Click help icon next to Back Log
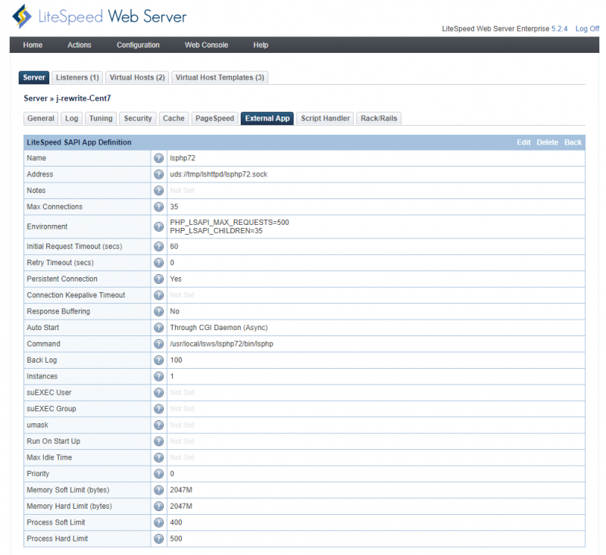The height and width of the screenshot is (555, 606). click(x=159, y=360)
